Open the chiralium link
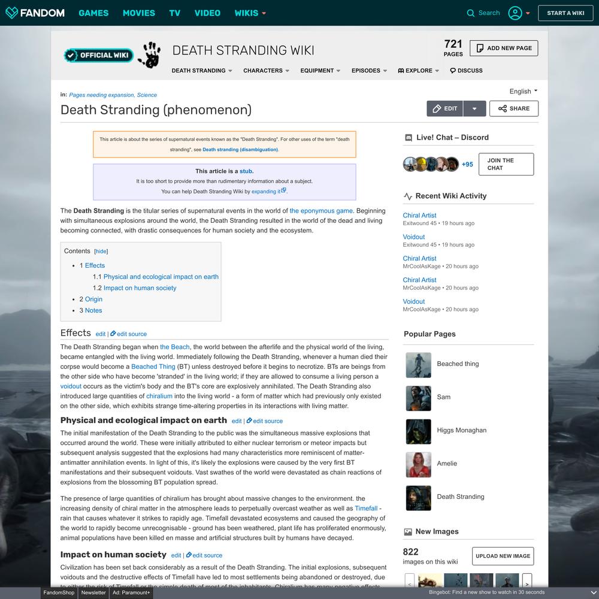The width and height of the screenshot is (599, 599). (x=159, y=396)
